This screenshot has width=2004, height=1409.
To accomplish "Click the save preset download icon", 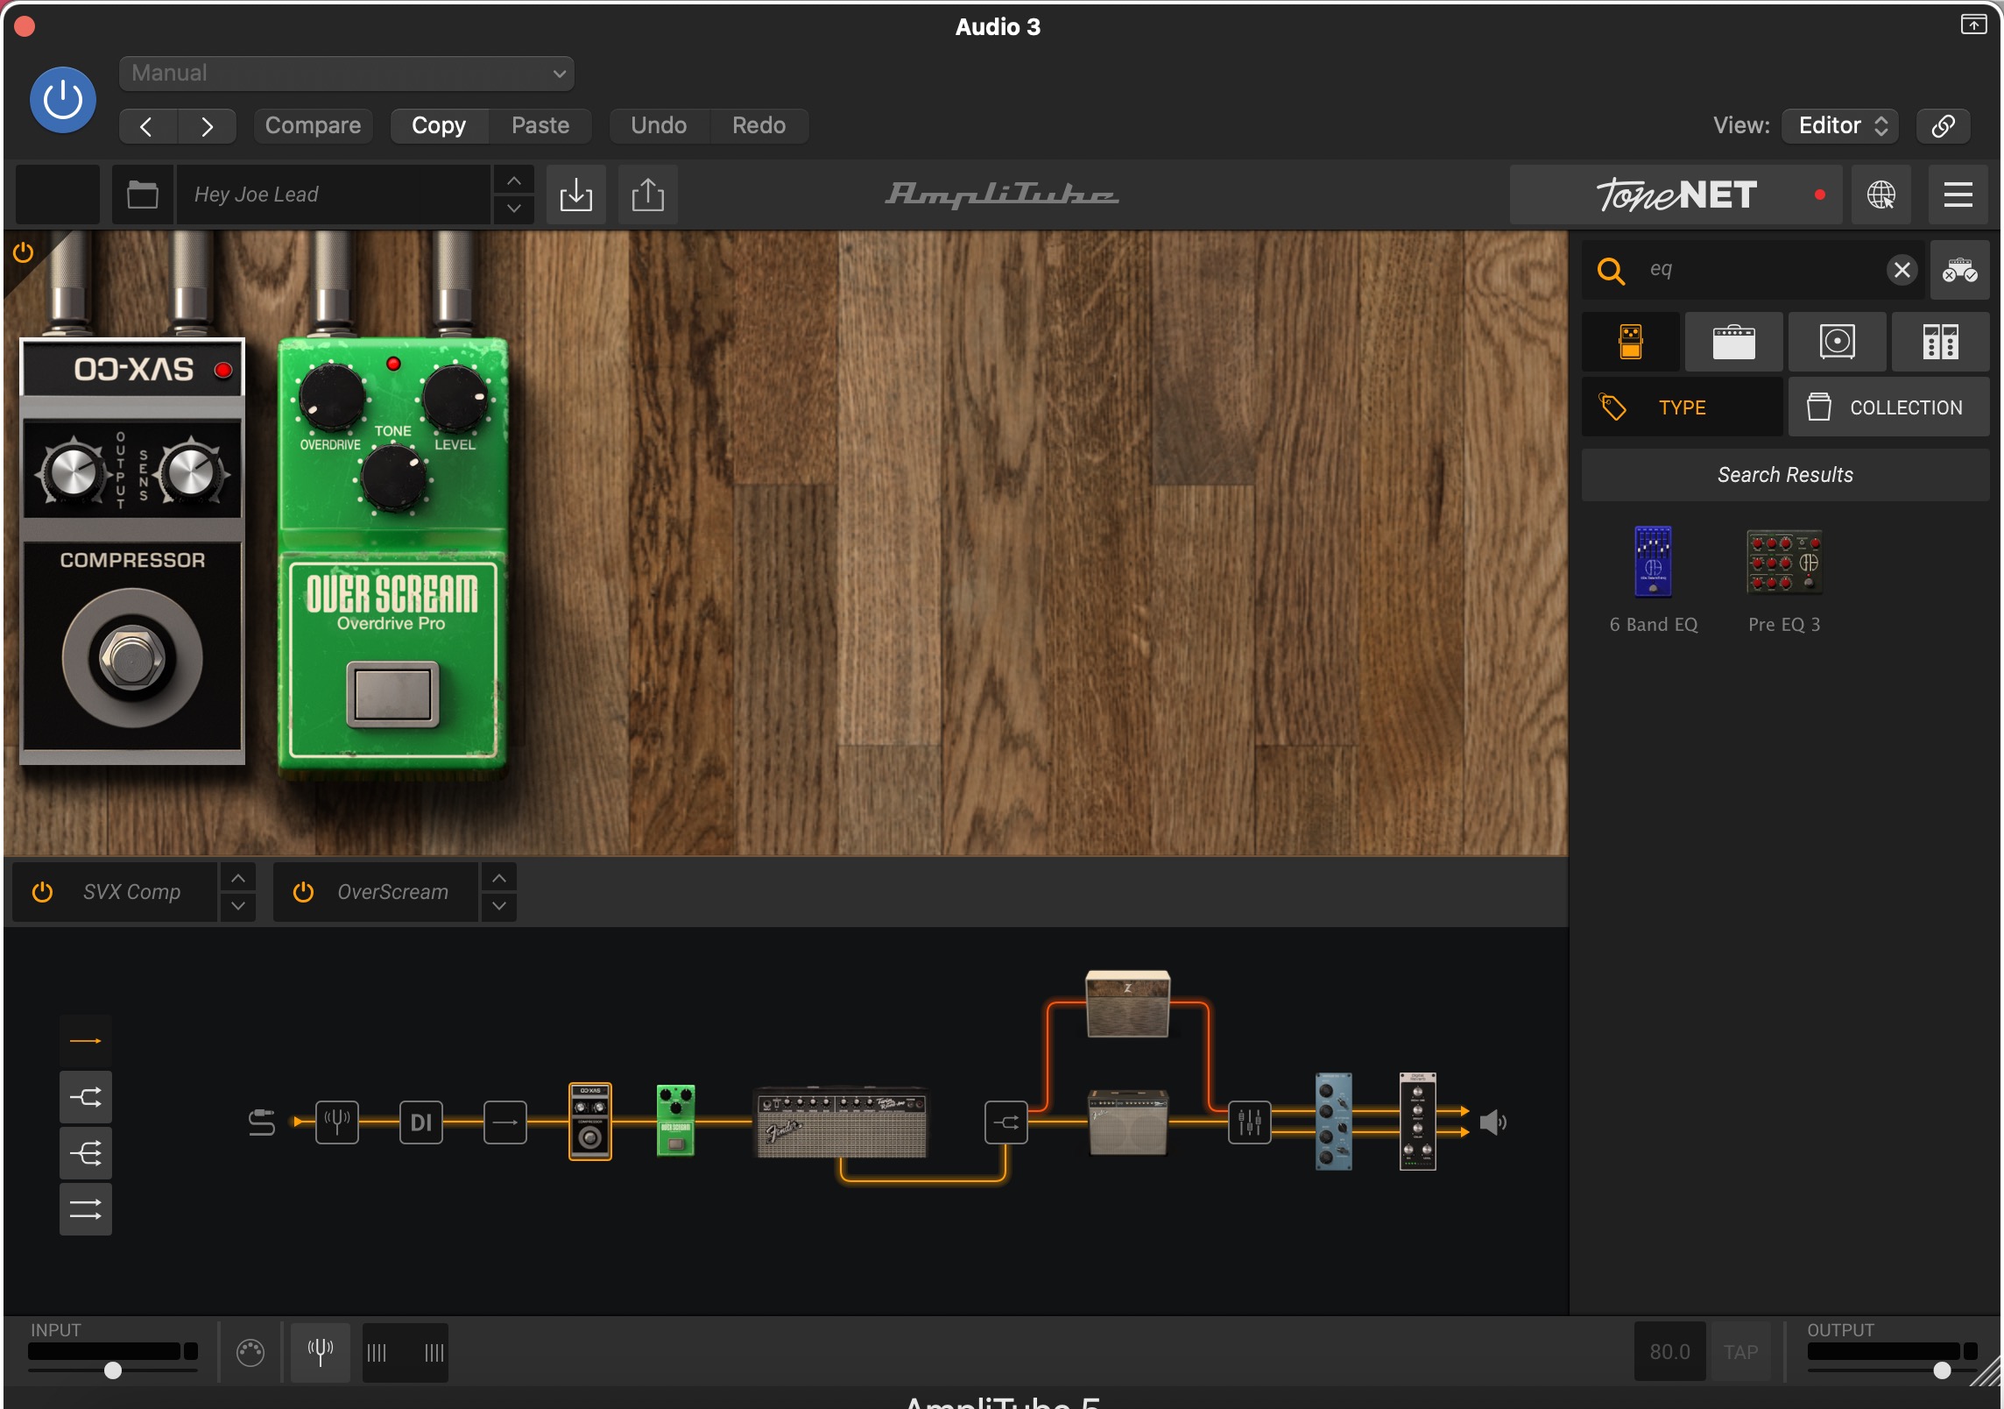I will 576,194.
